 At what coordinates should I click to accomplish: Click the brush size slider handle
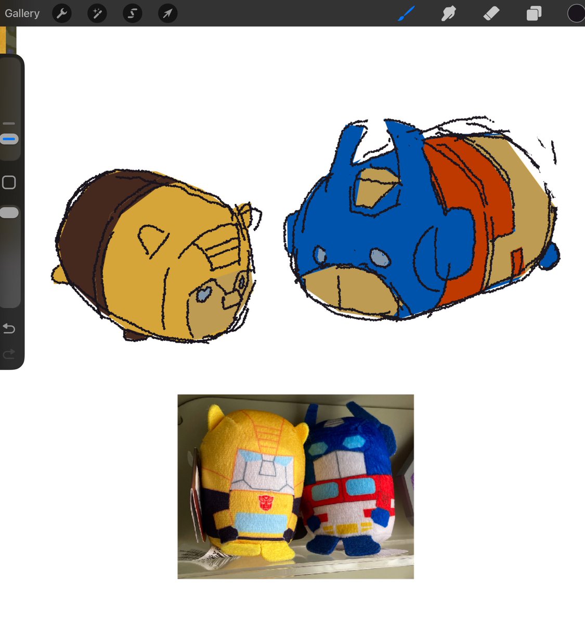tap(9, 139)
